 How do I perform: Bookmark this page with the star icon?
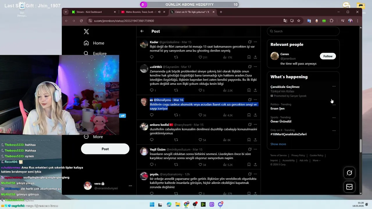[298, 21]
